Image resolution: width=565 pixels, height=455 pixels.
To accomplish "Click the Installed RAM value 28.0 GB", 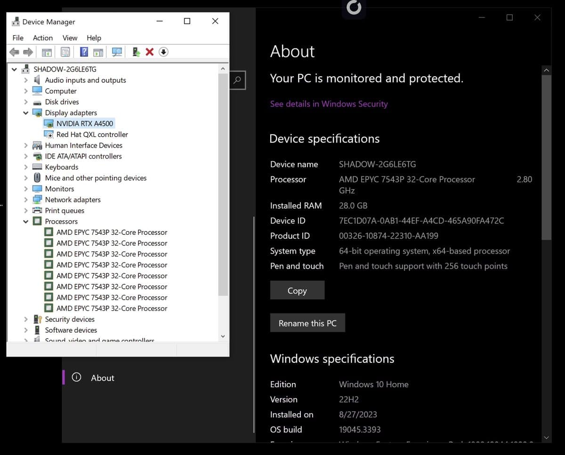I will [353, 206].
